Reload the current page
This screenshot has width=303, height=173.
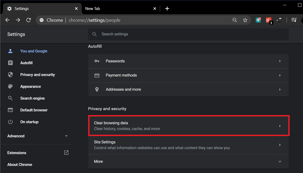pyautogui.click(x=28, y=20)
